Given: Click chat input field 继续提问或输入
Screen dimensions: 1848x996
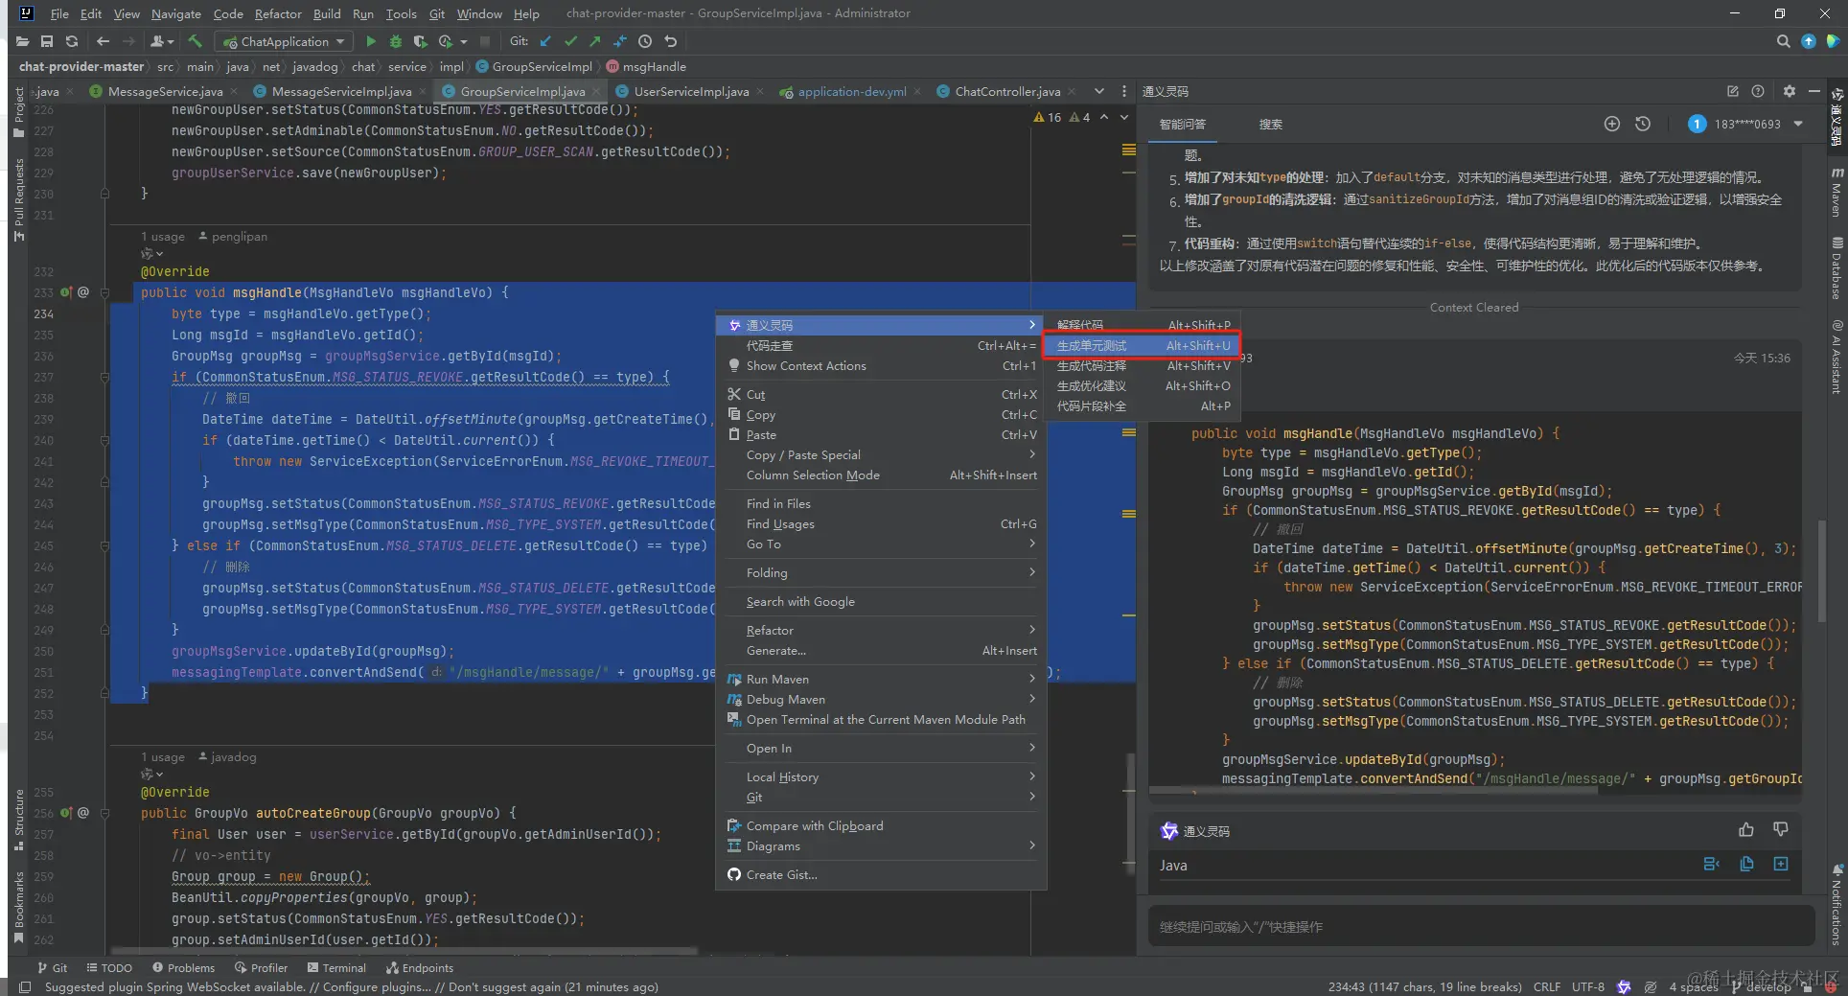Looking at the screenshot, I should click(1481, 926).
